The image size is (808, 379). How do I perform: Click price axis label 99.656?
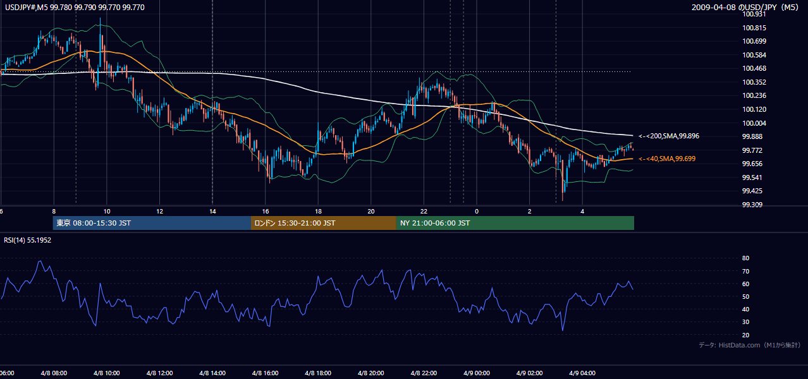752,164
